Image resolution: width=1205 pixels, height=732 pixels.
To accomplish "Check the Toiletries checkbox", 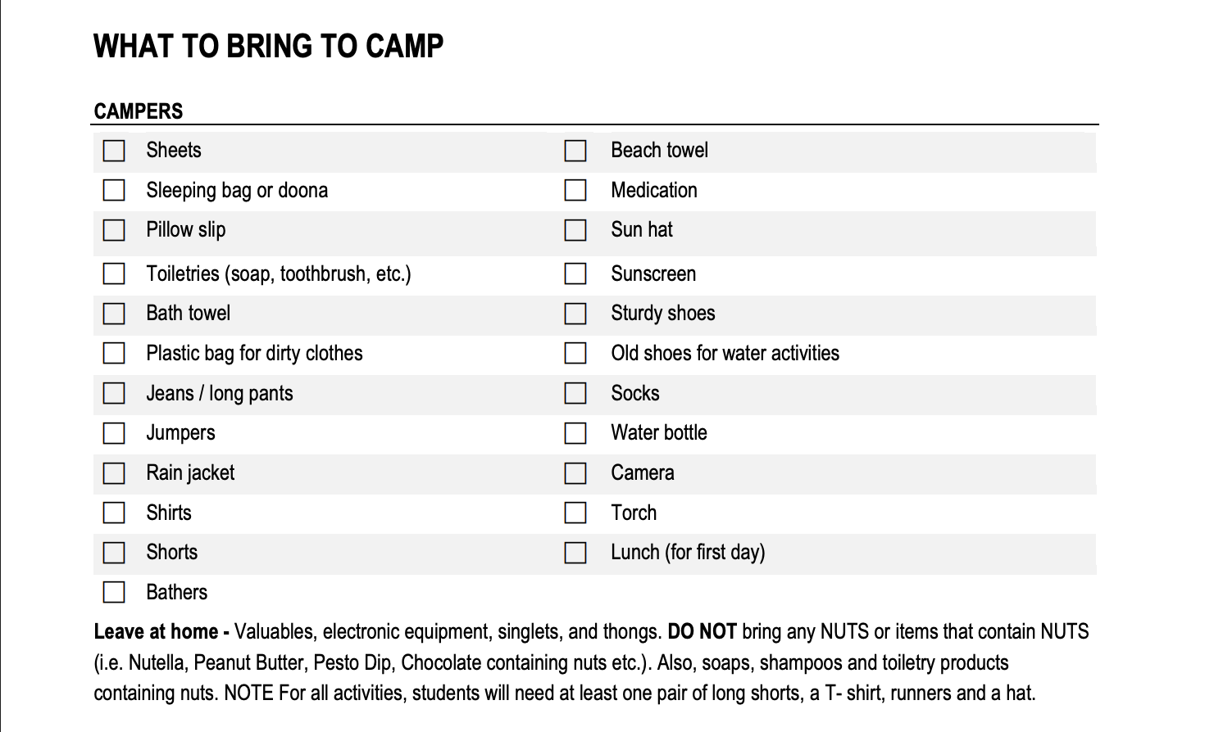I will [114, 273].
